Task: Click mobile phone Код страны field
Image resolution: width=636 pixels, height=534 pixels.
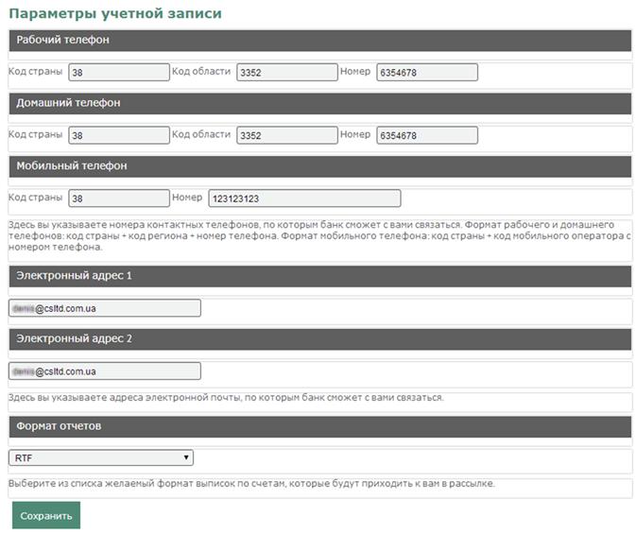Action: [x=119, y=198]
